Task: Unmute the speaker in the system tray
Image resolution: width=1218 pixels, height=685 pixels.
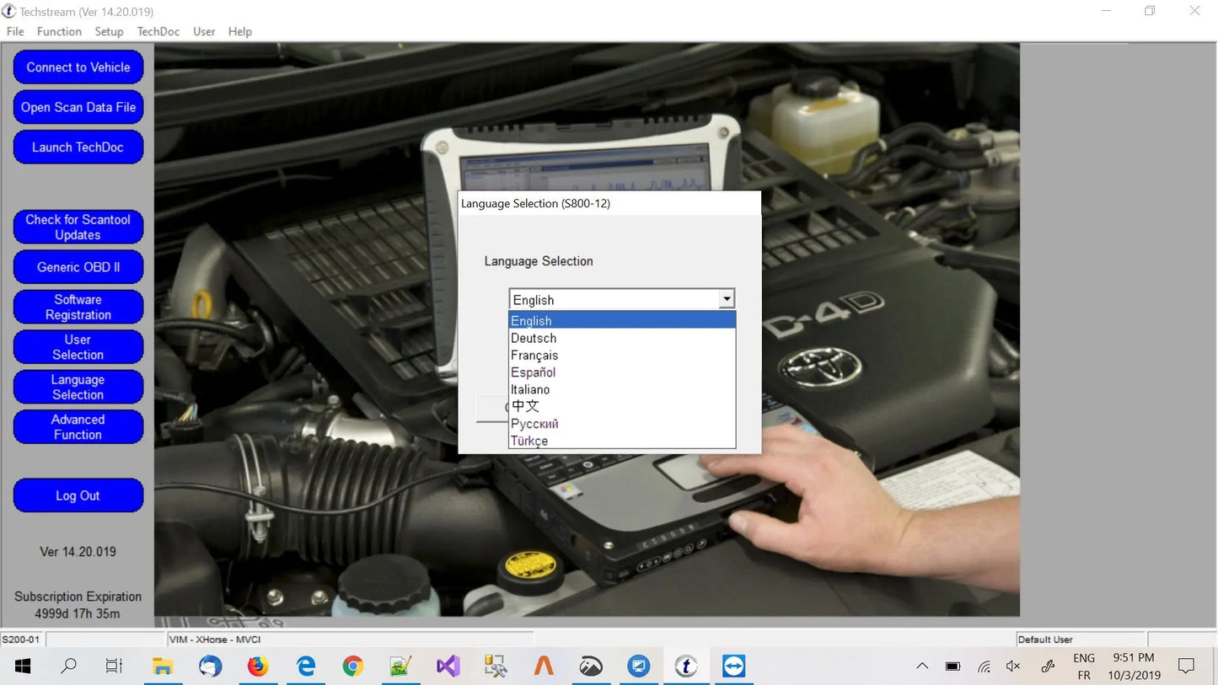Action: tap(1012, 666)
